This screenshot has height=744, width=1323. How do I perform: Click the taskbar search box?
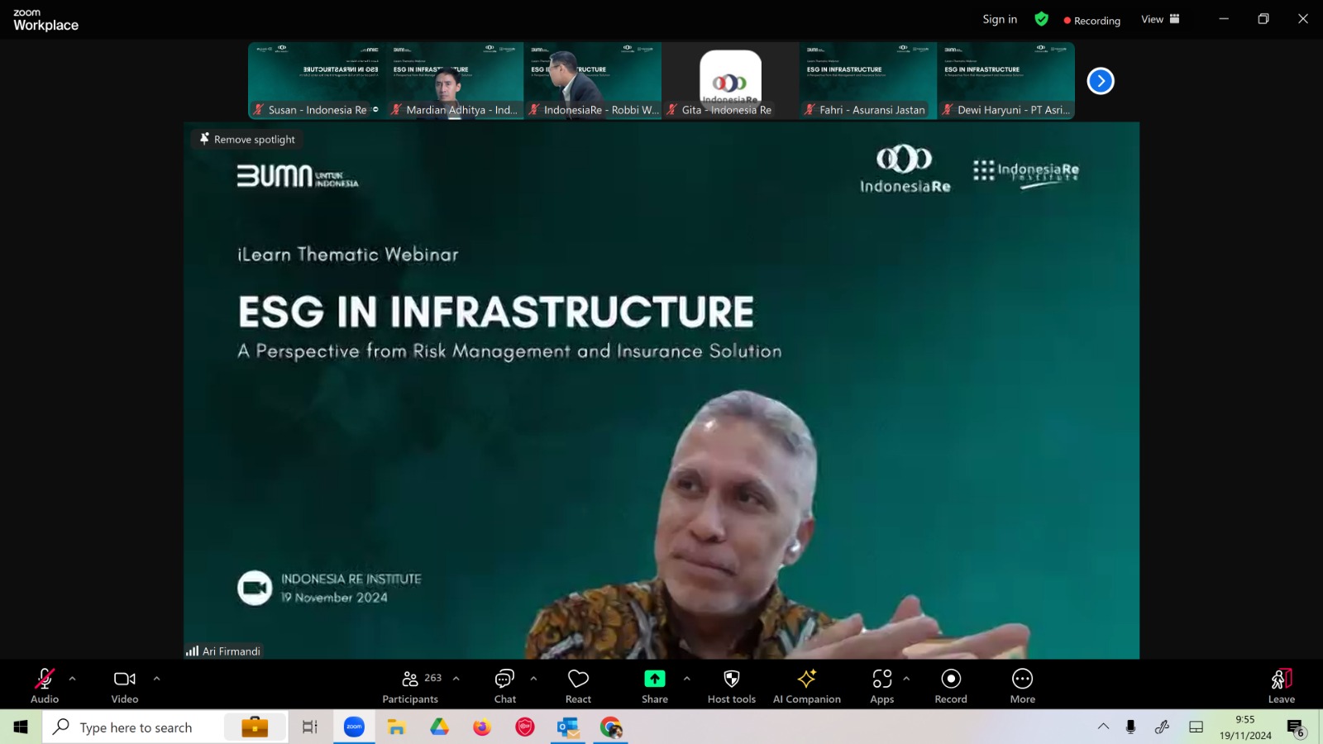click(x=165, y=727)
